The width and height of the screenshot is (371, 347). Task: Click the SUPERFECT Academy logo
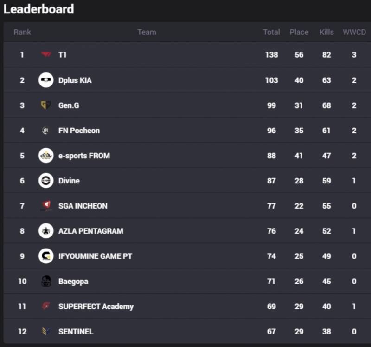point(46,306)
